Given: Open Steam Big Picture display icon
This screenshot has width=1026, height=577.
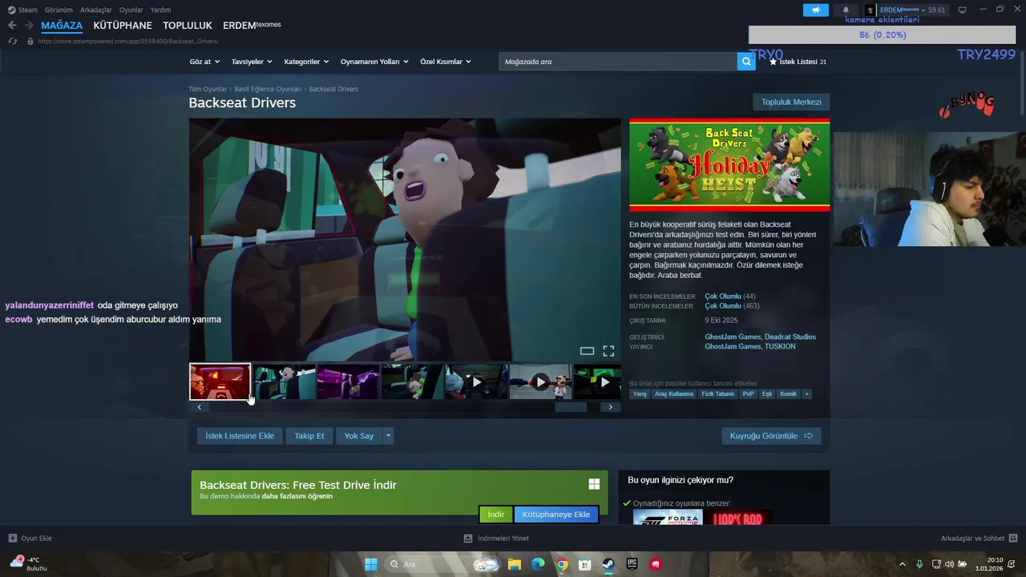Looking at the screenshot, I should 963,10.
